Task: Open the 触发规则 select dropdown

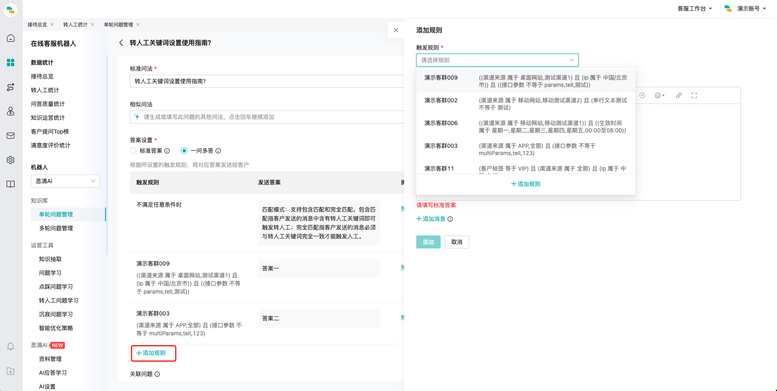Action: 497,60
